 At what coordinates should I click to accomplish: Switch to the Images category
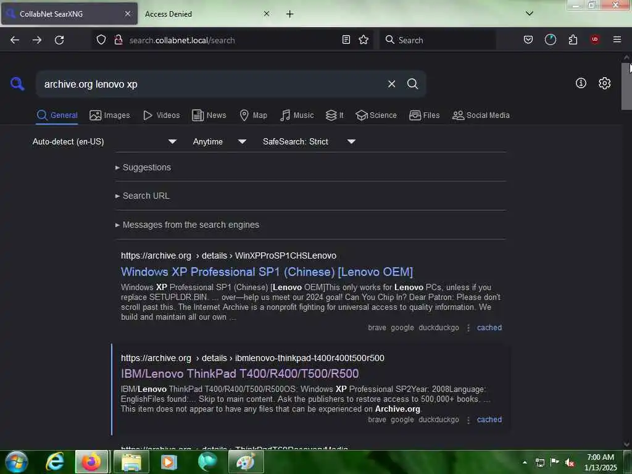[110, 115]
